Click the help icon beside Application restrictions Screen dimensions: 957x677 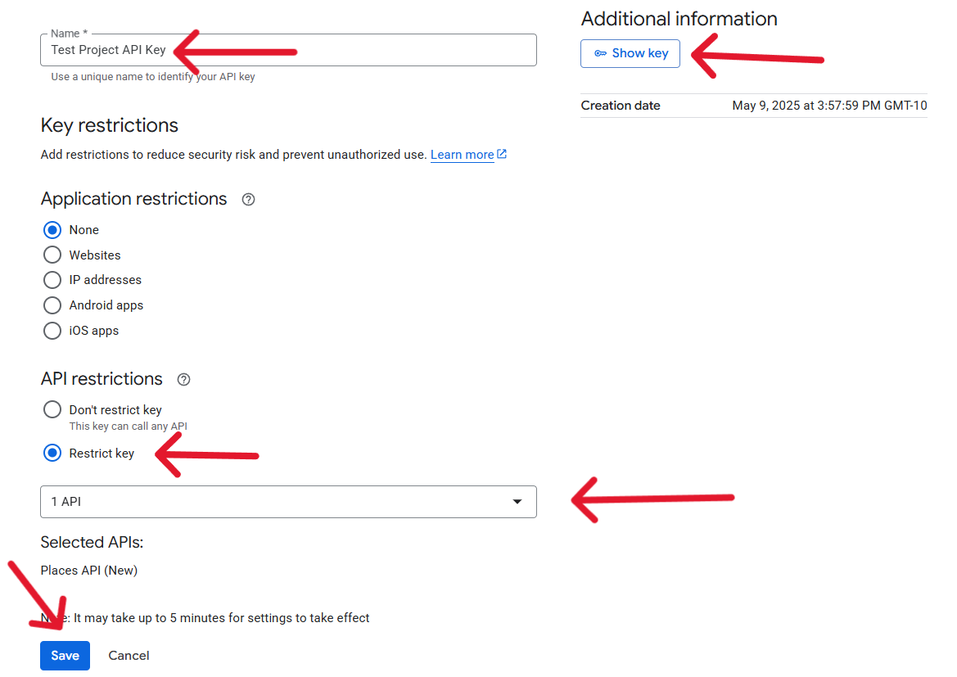(249, 200)
